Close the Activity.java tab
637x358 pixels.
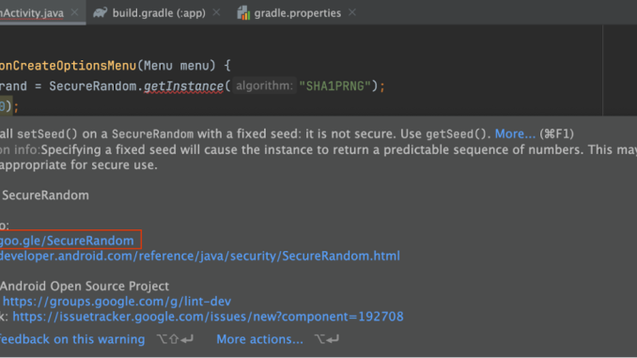click(75, 12)
